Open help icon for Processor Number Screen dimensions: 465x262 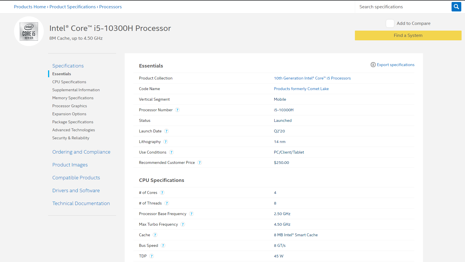[177, 110]
